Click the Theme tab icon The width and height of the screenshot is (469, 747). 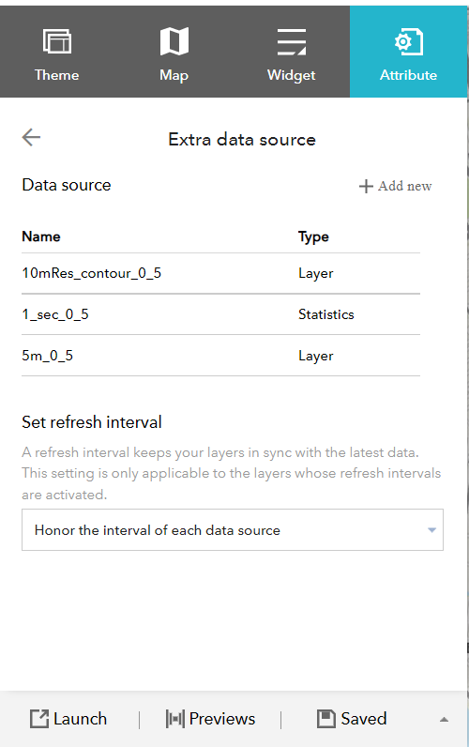(57, 41)
